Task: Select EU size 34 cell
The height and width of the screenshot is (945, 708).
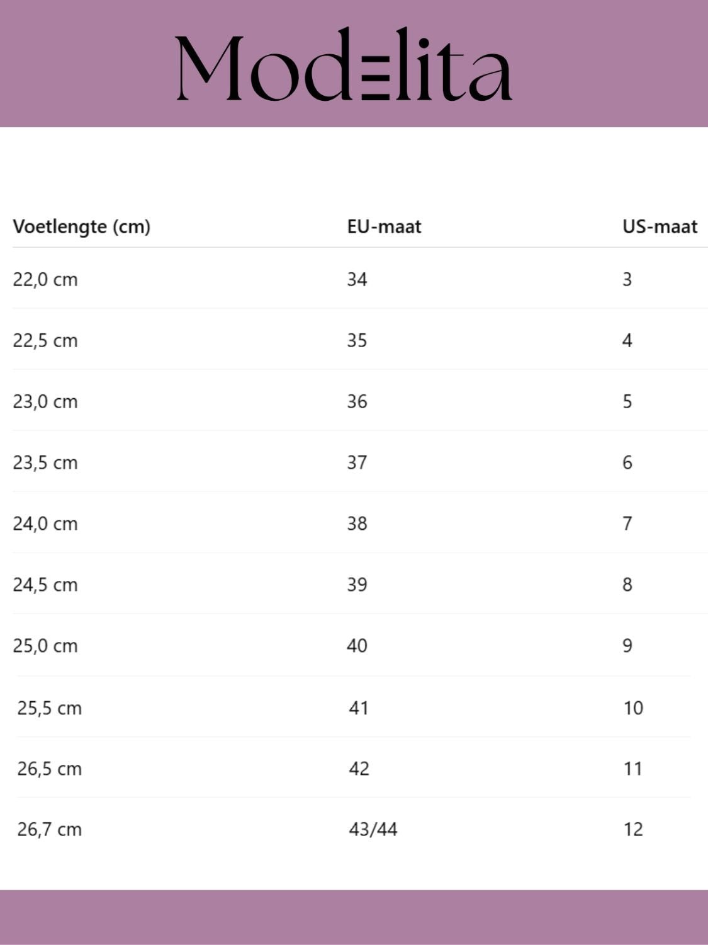Action: point(357,279)
